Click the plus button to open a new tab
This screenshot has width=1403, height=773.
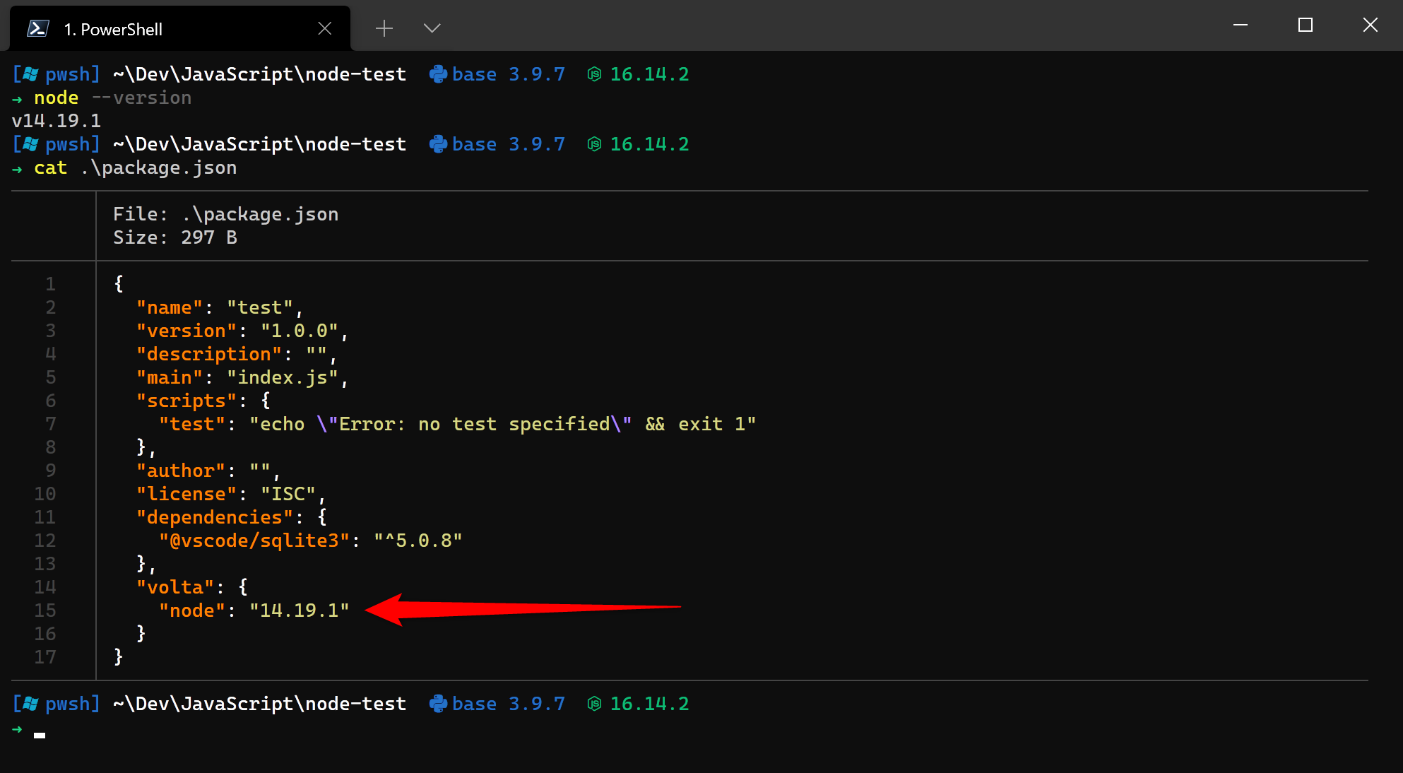384,28
